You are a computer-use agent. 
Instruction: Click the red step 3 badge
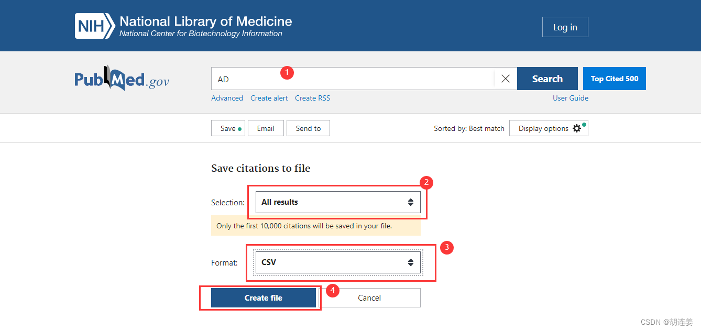(x=446, y=248)
